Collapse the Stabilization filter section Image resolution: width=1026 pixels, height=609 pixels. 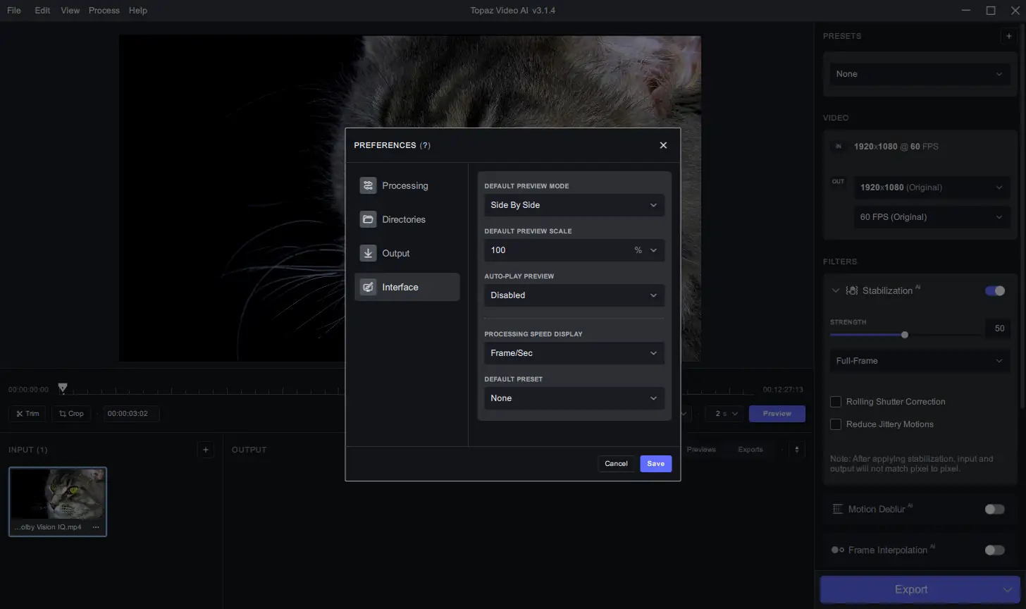tap(836, 290)
